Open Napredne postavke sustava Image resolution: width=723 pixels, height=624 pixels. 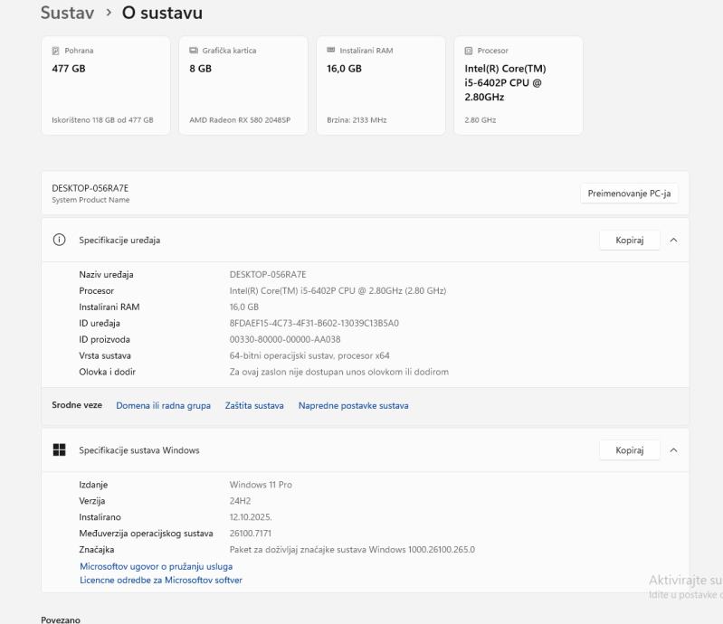coord(353,406)
